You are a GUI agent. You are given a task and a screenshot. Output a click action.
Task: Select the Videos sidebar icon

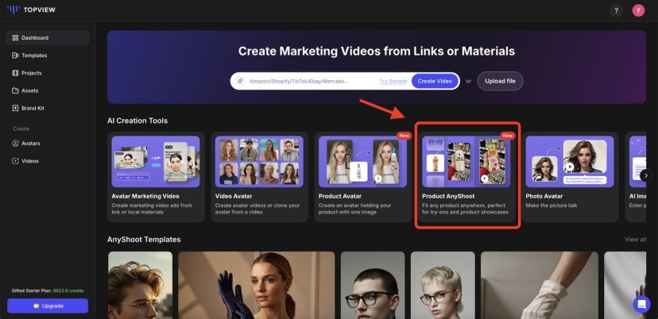pos(15,161)
